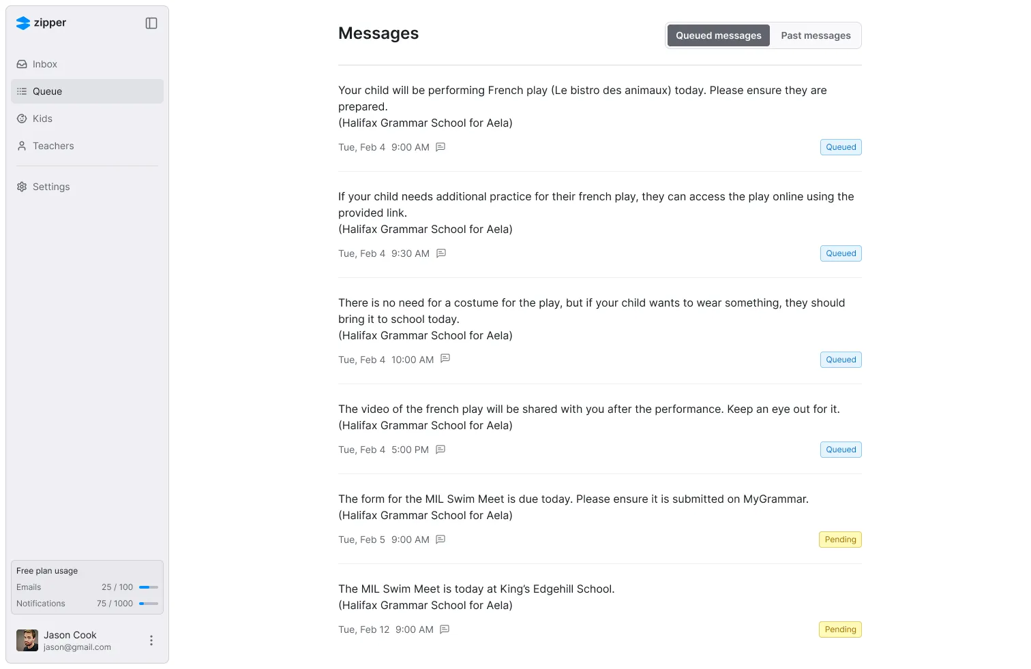1031x669 pixels.
Task: Open the Inbox page
Action: point(45,64)
